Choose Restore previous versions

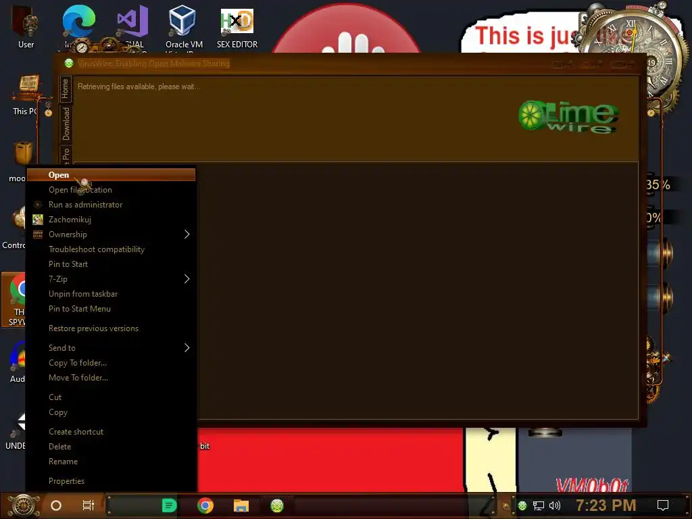point(111,328)
